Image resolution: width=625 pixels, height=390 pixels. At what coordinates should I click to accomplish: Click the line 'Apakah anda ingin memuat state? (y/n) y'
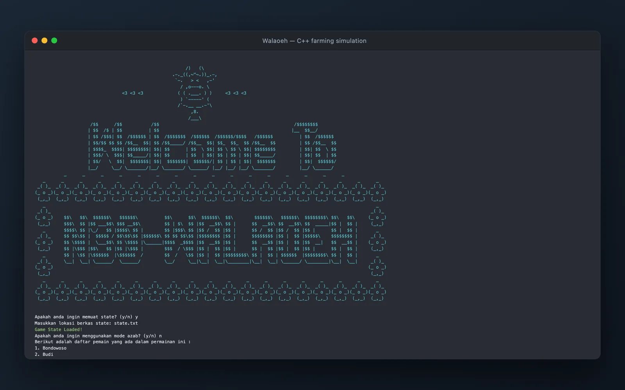click(86, 317)
